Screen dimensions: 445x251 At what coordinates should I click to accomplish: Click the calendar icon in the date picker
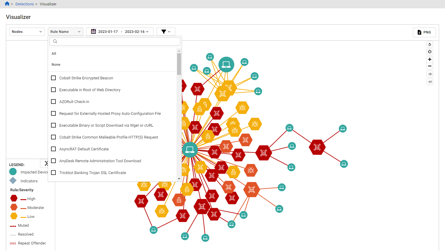tap(93, 31)
